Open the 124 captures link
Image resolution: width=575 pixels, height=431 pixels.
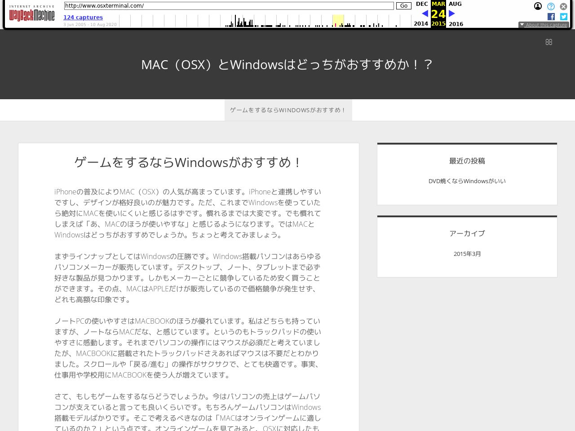coord(83,18)
